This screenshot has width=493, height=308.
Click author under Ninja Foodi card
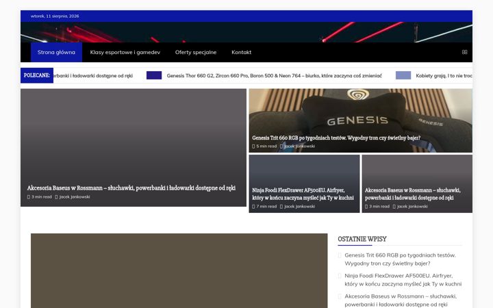[x=299, y=207]
